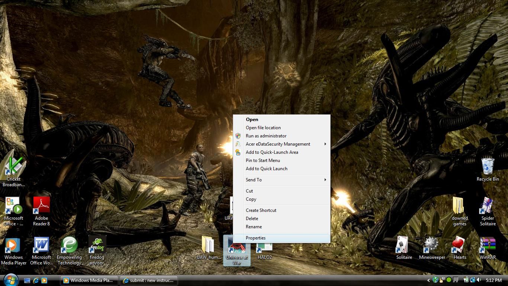Screen dimensions: 508x286
Task: Expand the Send To submenu
Action: coord(254,179)
